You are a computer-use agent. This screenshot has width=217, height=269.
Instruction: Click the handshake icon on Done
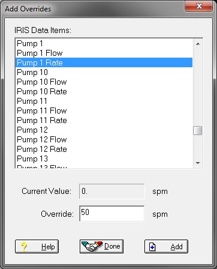(x=92, y=246)
